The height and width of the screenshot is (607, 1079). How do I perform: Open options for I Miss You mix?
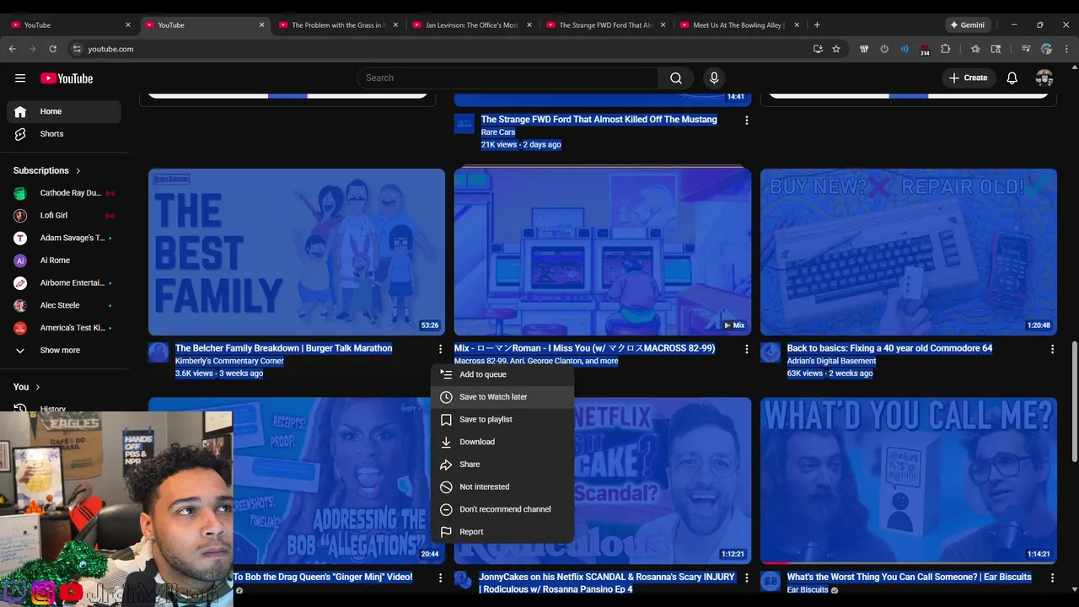coord(746,349)
